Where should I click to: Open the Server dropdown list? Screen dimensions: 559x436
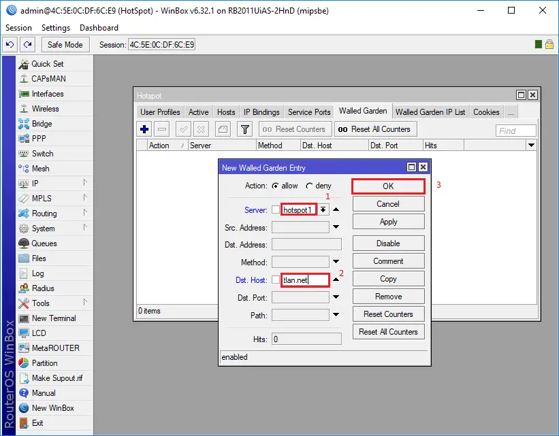pyautogui.click(x=323, y=209)
